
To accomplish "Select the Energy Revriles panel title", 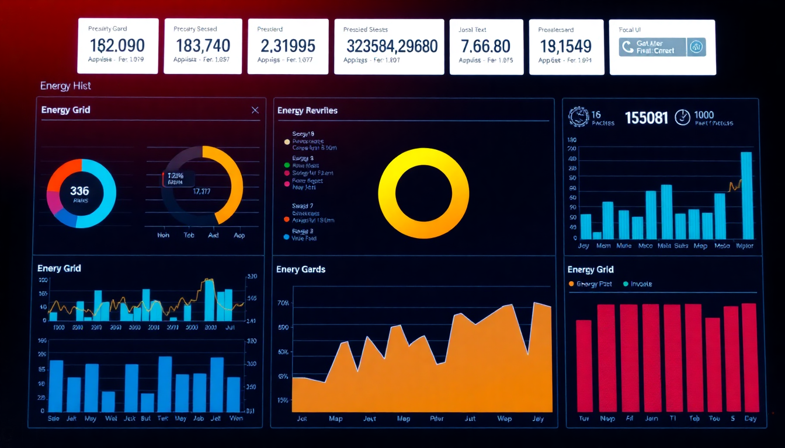I will tap(308, 110).
